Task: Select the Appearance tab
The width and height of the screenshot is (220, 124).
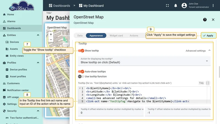Action: [96, 36]
